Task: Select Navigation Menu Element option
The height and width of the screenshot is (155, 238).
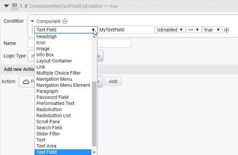Action: [63, 85]
